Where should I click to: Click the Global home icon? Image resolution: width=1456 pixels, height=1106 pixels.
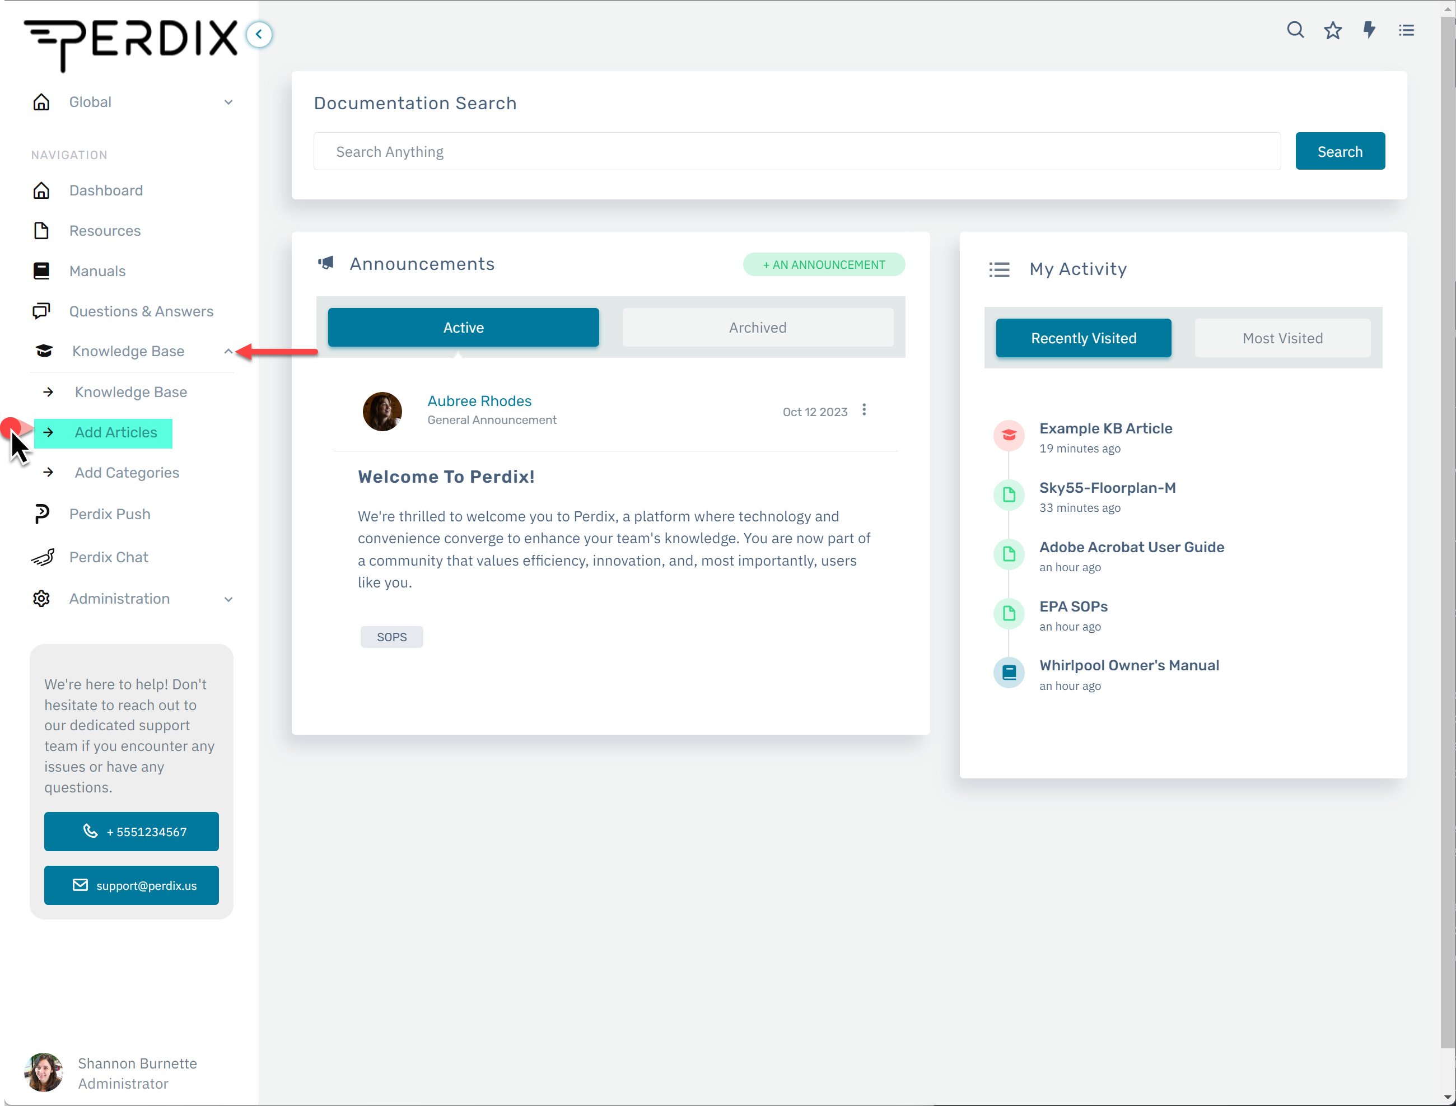pyautogui.click(x=41, y=102)
